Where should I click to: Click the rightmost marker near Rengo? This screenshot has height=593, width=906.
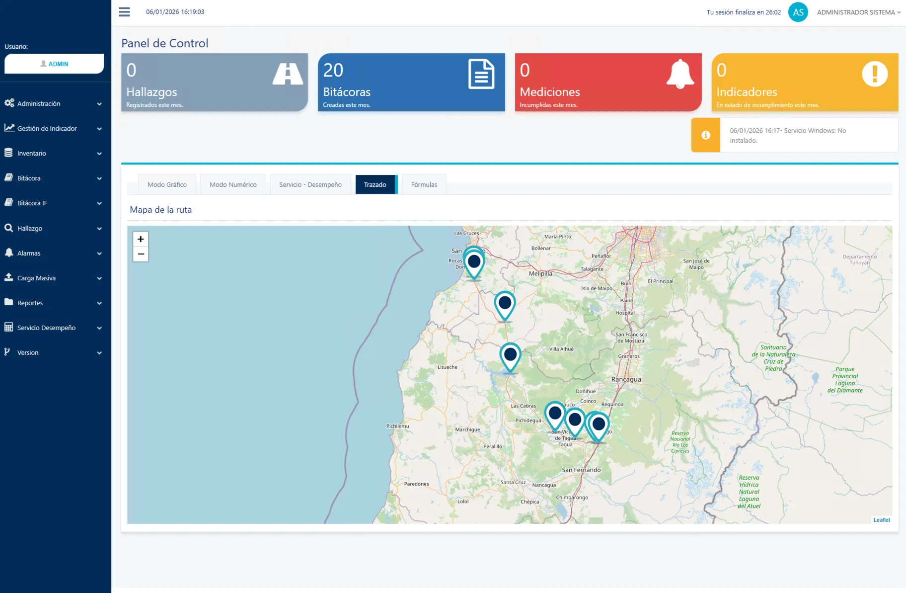599,427
